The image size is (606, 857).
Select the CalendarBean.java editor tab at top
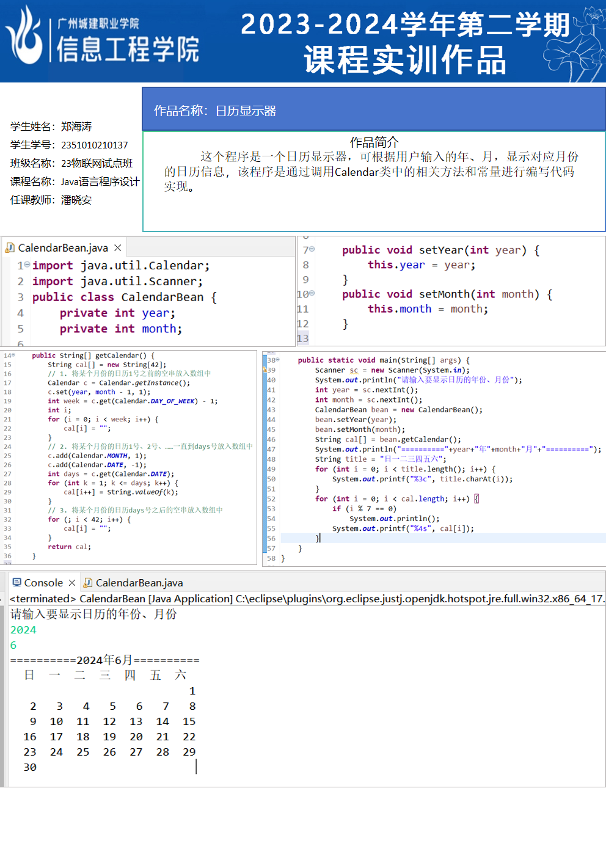click(63, 248)
